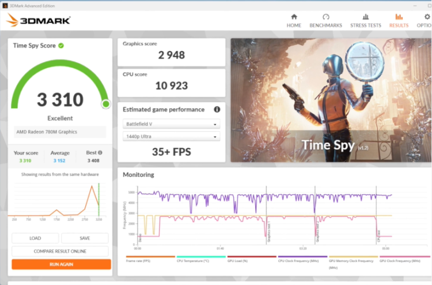Open the Home icon in navigation
Image resolution: width=432 pixels, height=285 pixels.
294,17
